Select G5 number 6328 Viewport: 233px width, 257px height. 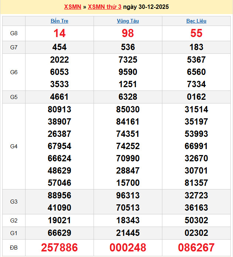pos(128,97)
